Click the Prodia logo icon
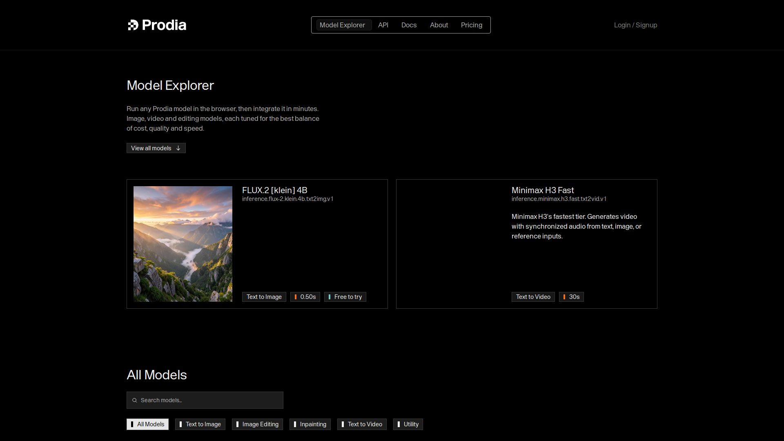784x441 pixels. point(133,25)
